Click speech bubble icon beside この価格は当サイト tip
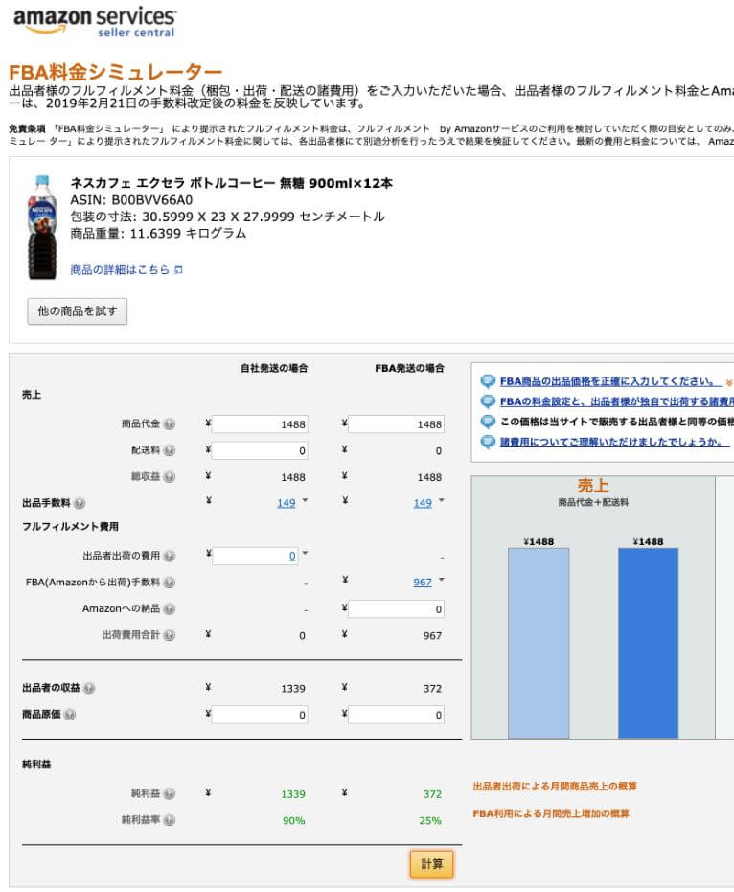Screen dimensions: 734x892 (x=488, y=422)
